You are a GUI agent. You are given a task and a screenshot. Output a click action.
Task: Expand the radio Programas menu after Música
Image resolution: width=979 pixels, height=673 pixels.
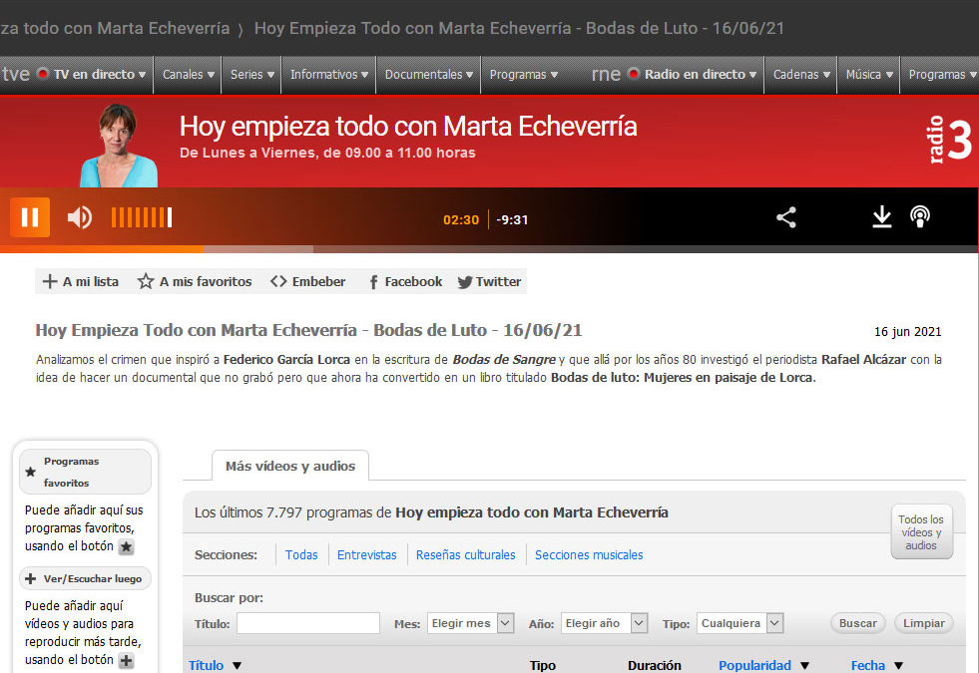coord(942,75)
